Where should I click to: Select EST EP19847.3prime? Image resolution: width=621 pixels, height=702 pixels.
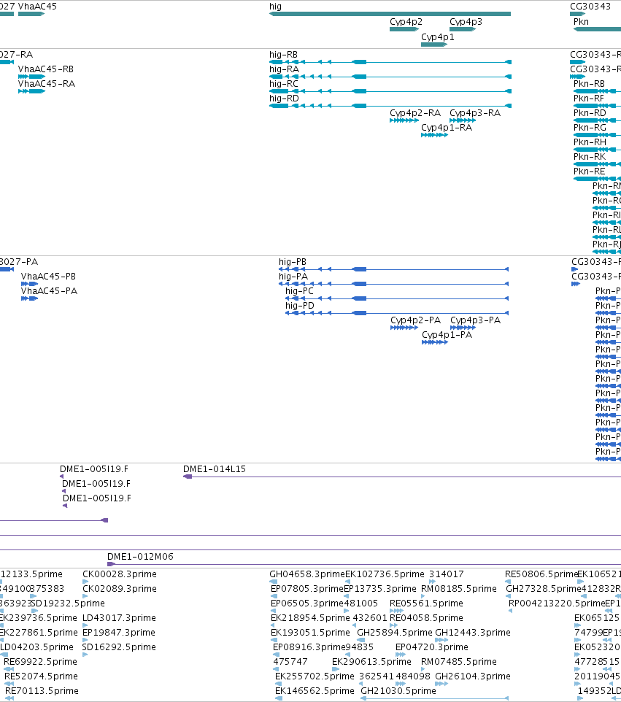119,633
